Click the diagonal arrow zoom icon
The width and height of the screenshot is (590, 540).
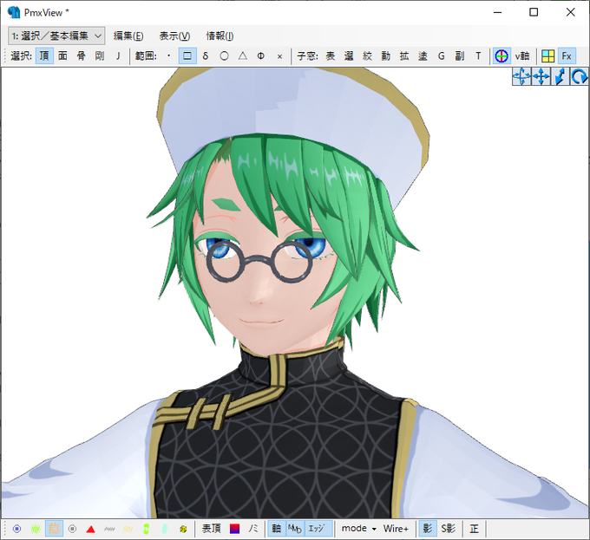(x=560, y=76)
